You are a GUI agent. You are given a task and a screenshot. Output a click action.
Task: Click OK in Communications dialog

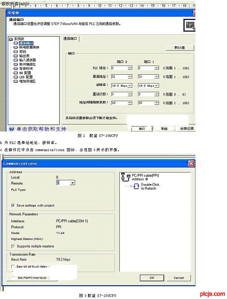(152, 278)
